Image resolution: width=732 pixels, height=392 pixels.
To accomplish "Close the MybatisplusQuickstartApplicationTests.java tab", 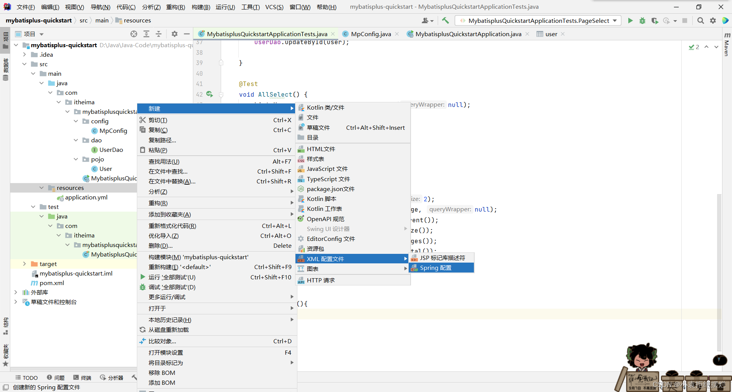I will (333, 34).
